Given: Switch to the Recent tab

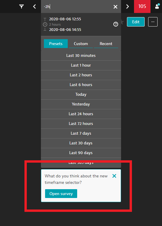Looking at the screenshot, I should click(106, 44).
